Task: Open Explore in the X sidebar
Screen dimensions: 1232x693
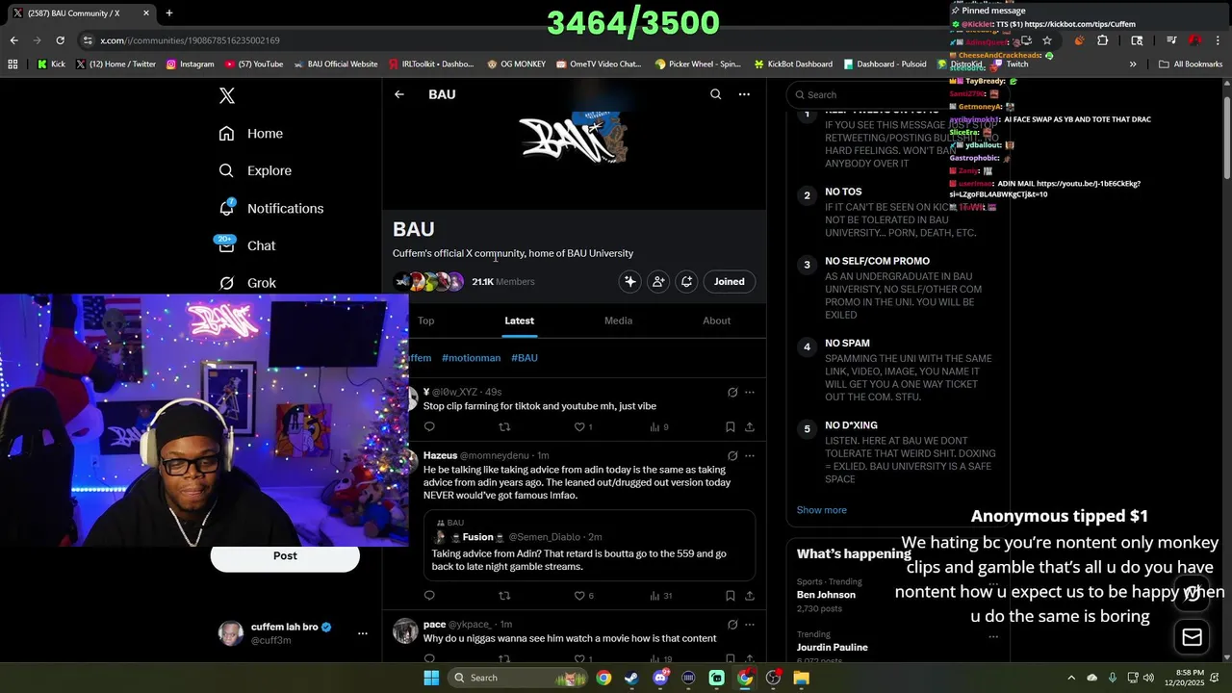Action: coord(255,170)
